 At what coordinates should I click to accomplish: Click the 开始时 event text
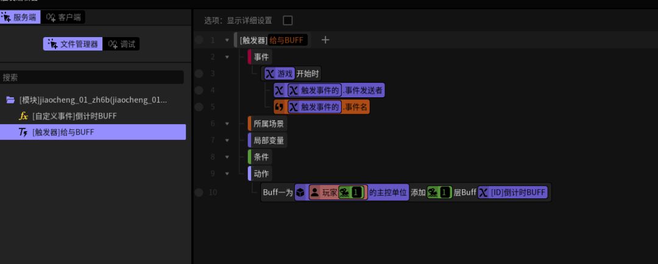tap(308, 74)
